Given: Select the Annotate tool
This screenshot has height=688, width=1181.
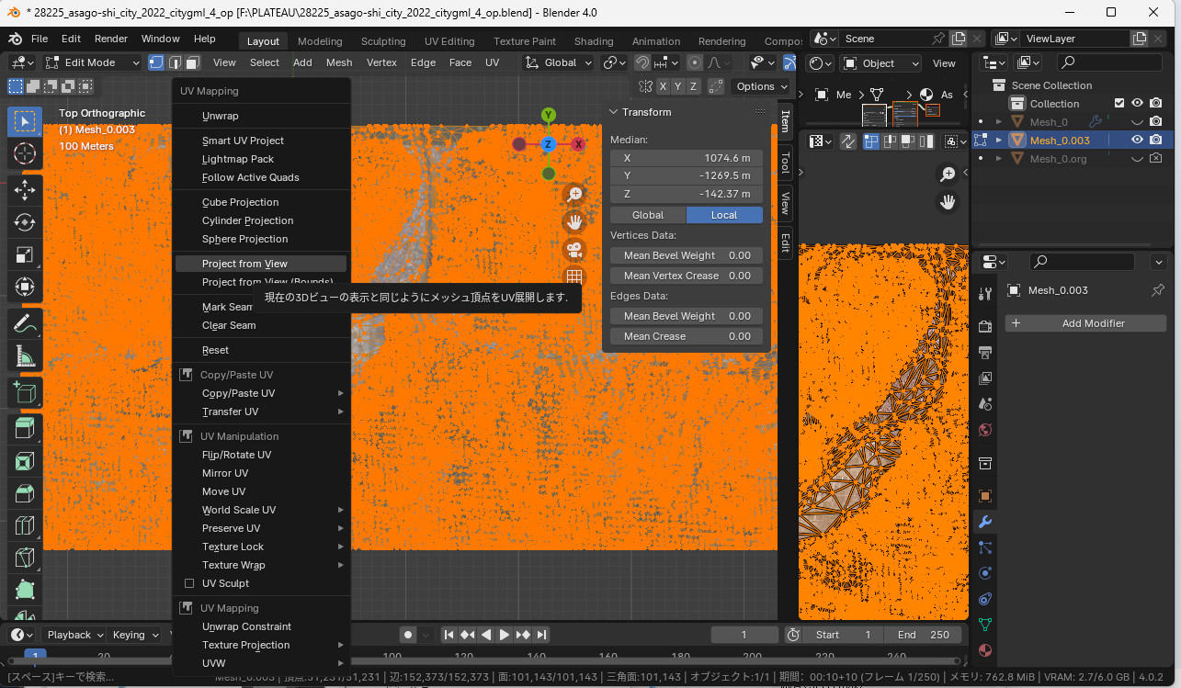Looking at the screenshot, I should tap(25, 322).
